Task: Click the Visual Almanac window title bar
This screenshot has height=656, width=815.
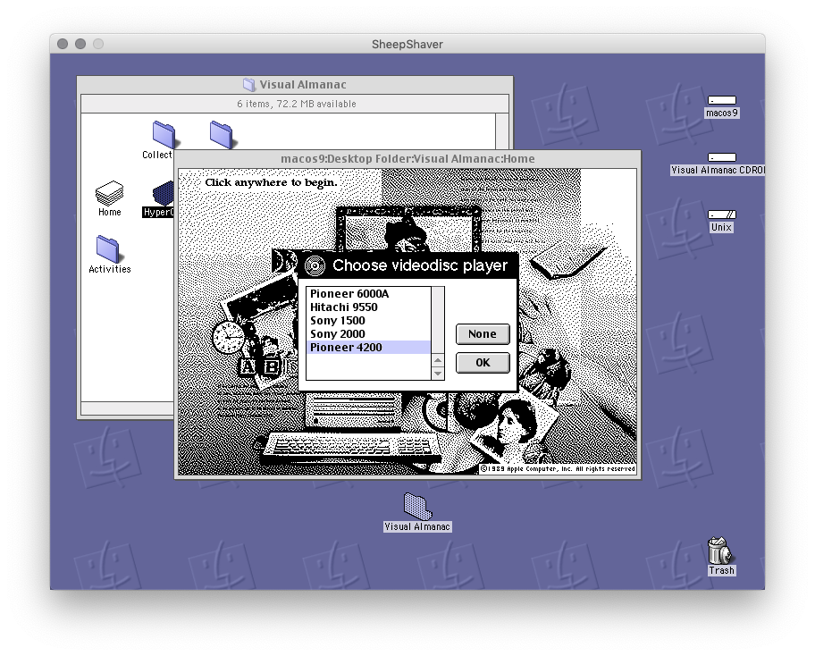Action: pyautogui.click(x=295, y=84)
